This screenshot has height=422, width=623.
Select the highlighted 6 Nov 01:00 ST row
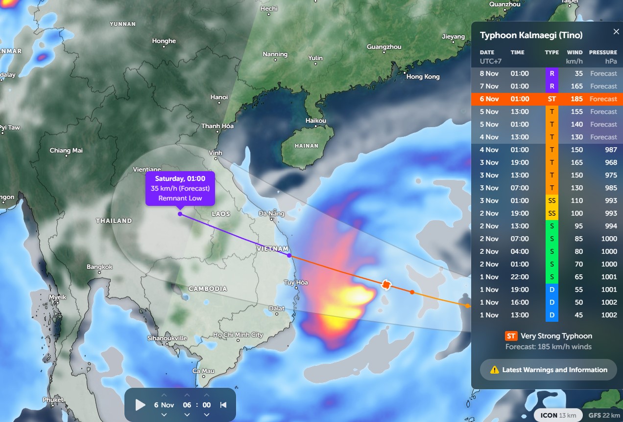[547, 99]
